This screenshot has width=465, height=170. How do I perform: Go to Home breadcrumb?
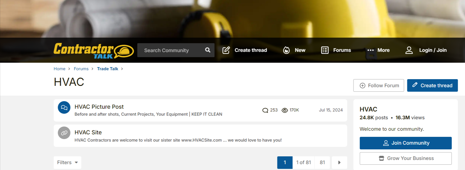[x=59, y=69]
